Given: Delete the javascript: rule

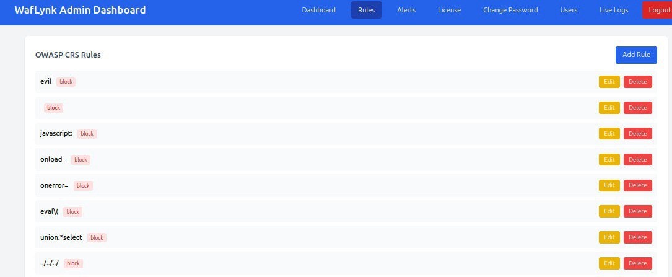Looking at the screenshot, I should (x=638, y=133).
